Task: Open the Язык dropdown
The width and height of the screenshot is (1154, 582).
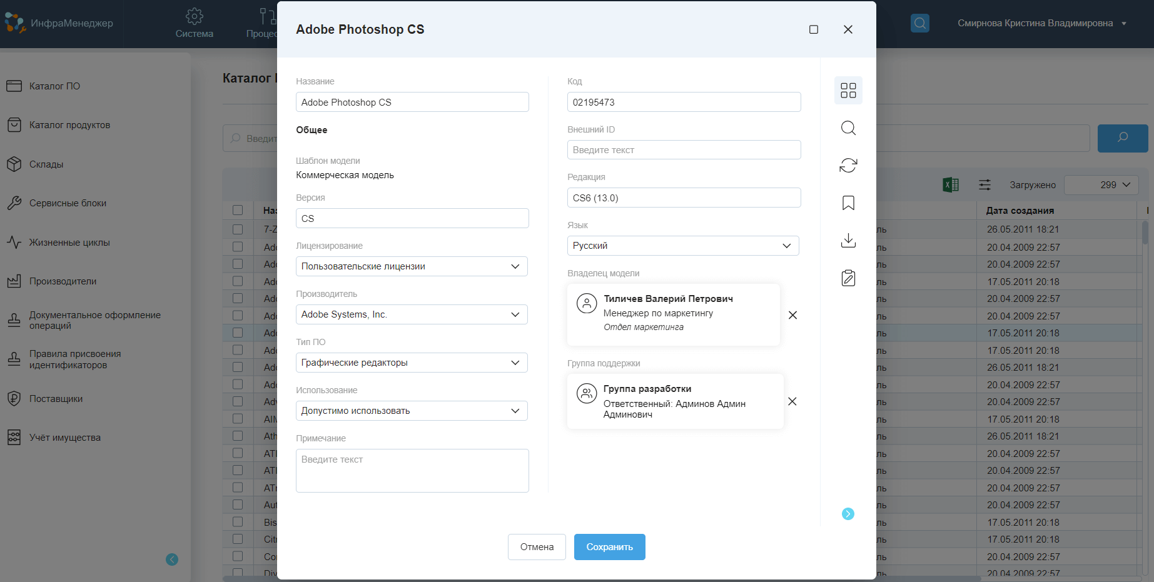Action: click(683, 246)
